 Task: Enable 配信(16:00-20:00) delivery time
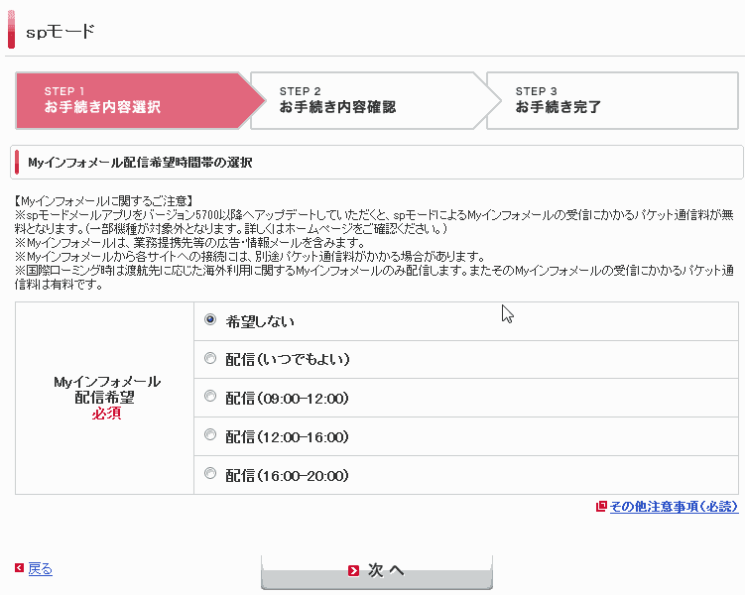[x=210, y=474]
